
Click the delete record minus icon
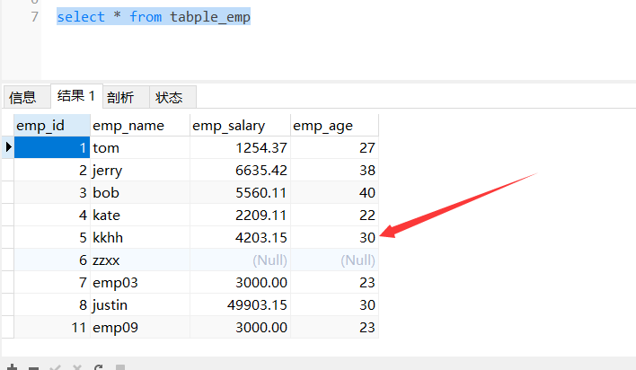click(x=33, y=366)
